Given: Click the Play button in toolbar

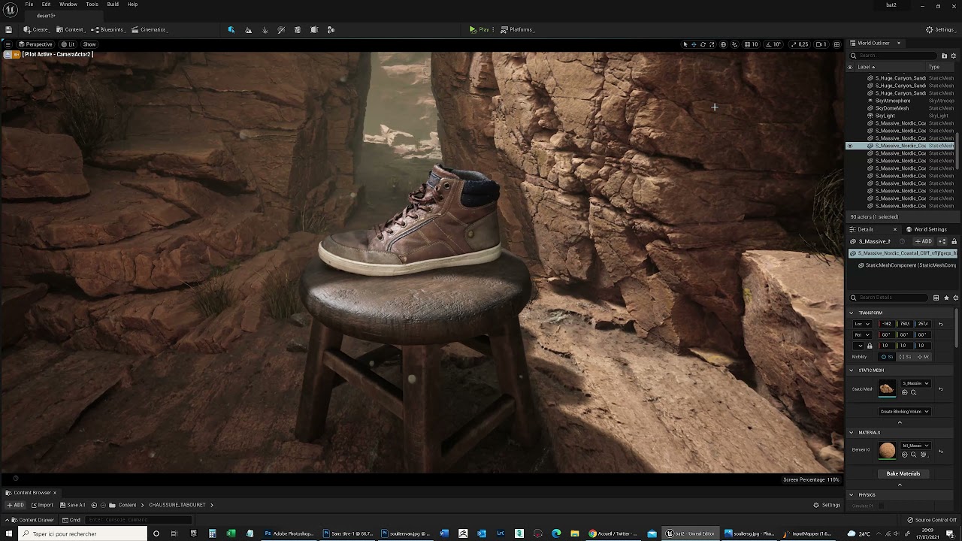Looking at the screenshot, I should tap(479, 30).
